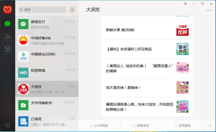Open the Favorites cube icon in sidebar
Viewport: 216px width, 132px height.
(x=7, y=49)
